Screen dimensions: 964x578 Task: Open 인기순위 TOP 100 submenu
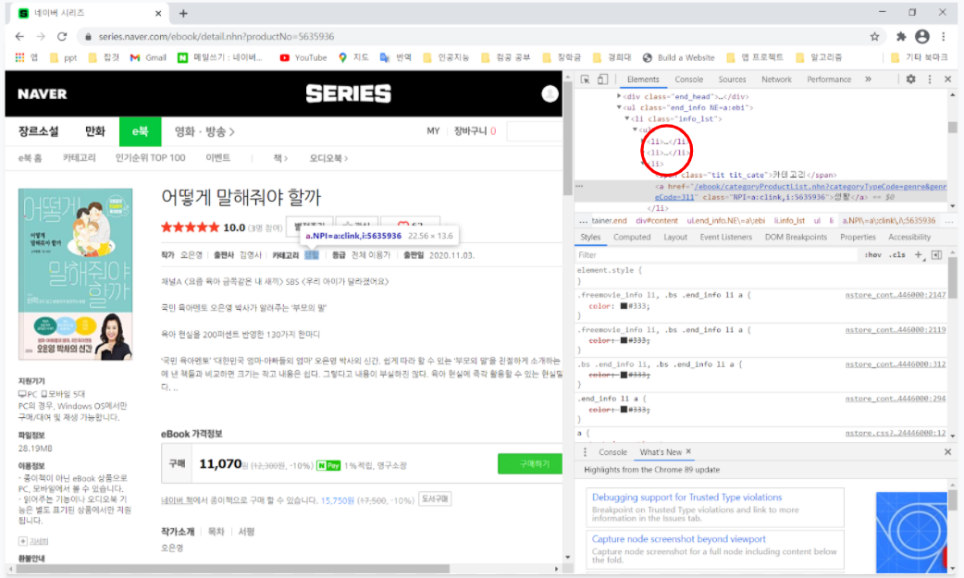pos(150,158)
